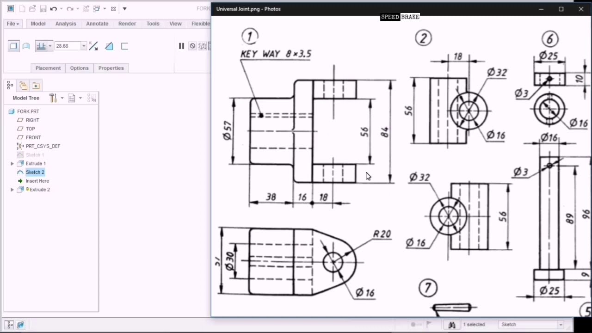Click the Close window icon in quick toolbar
This screenshot has height=333, width=592.
click(113, 9)
